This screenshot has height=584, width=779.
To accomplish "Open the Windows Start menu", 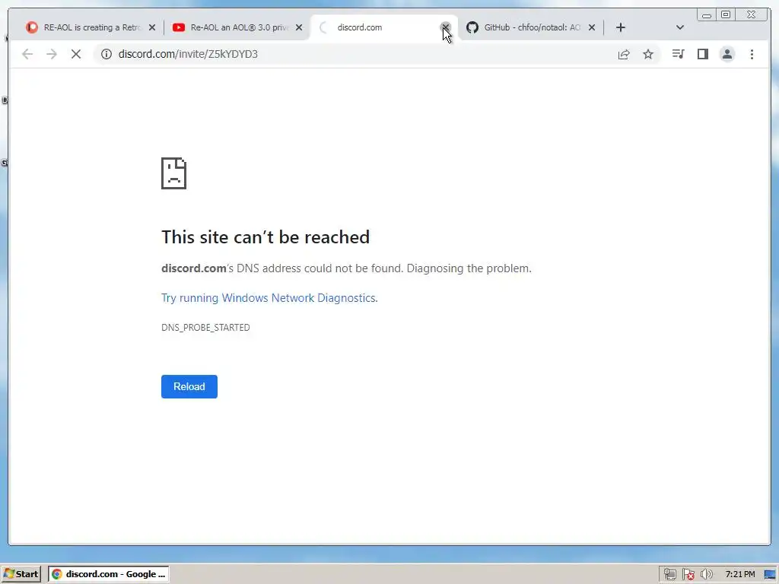I will pos(21,574).
